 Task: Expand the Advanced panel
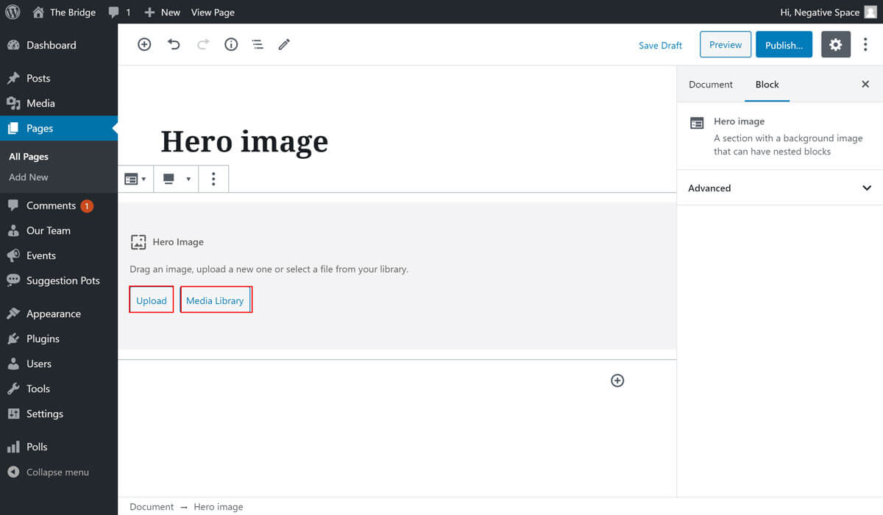779,188
